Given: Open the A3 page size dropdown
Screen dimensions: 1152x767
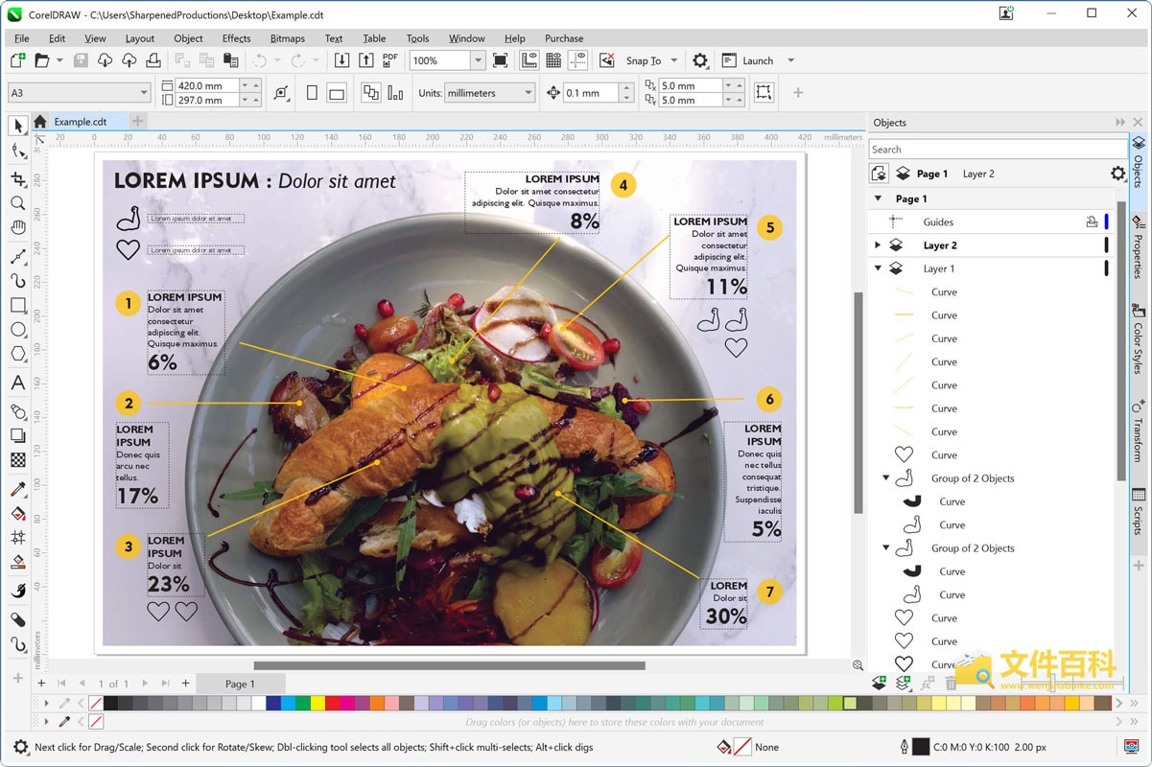Looking at the screenshot, I should pyautogui.click(x=144, y=93).
